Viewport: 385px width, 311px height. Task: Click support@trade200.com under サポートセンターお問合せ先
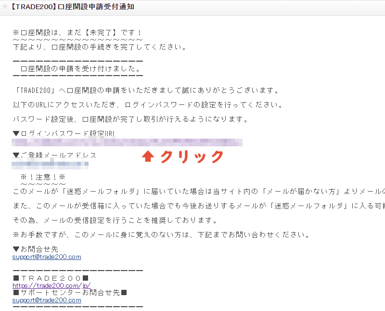(47, 300)
